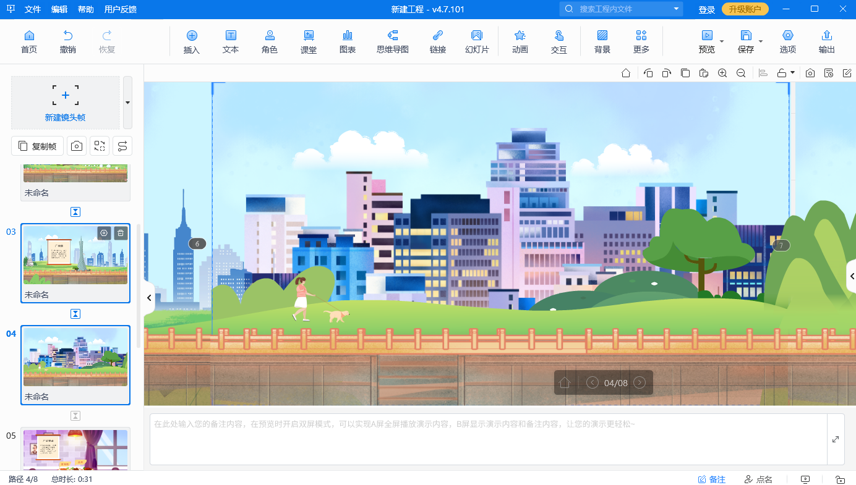
Task: Zoom out of the canvas
Action: (x=741, y=73)
